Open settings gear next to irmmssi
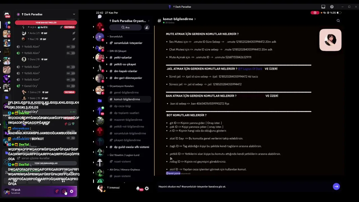 click(x=147, y=189)
